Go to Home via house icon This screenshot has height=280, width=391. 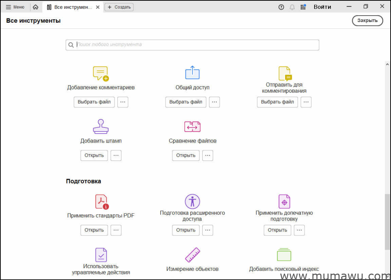point(36,7)
